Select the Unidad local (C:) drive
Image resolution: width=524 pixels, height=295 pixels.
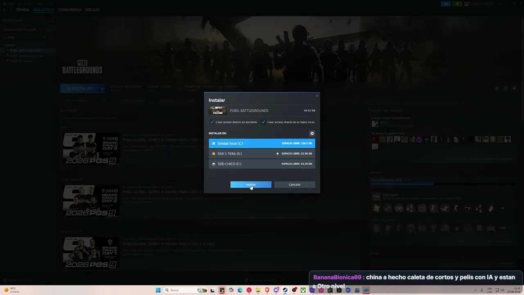[262, 143]
